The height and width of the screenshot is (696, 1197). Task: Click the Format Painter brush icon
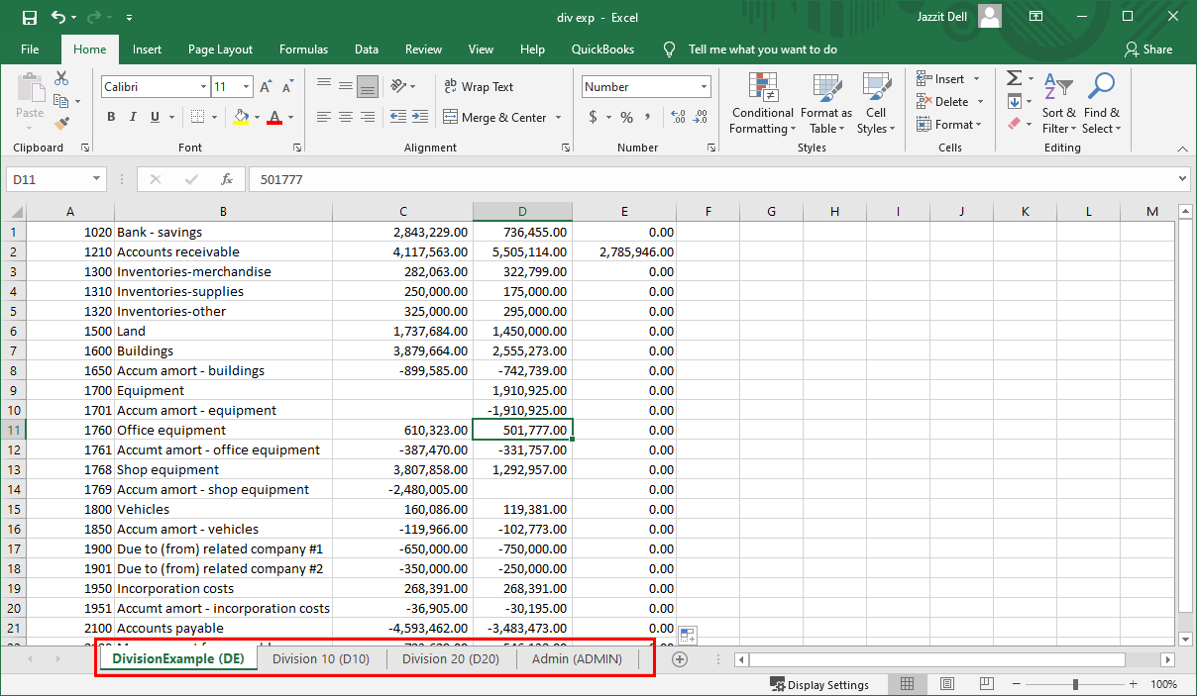point(61,124)
